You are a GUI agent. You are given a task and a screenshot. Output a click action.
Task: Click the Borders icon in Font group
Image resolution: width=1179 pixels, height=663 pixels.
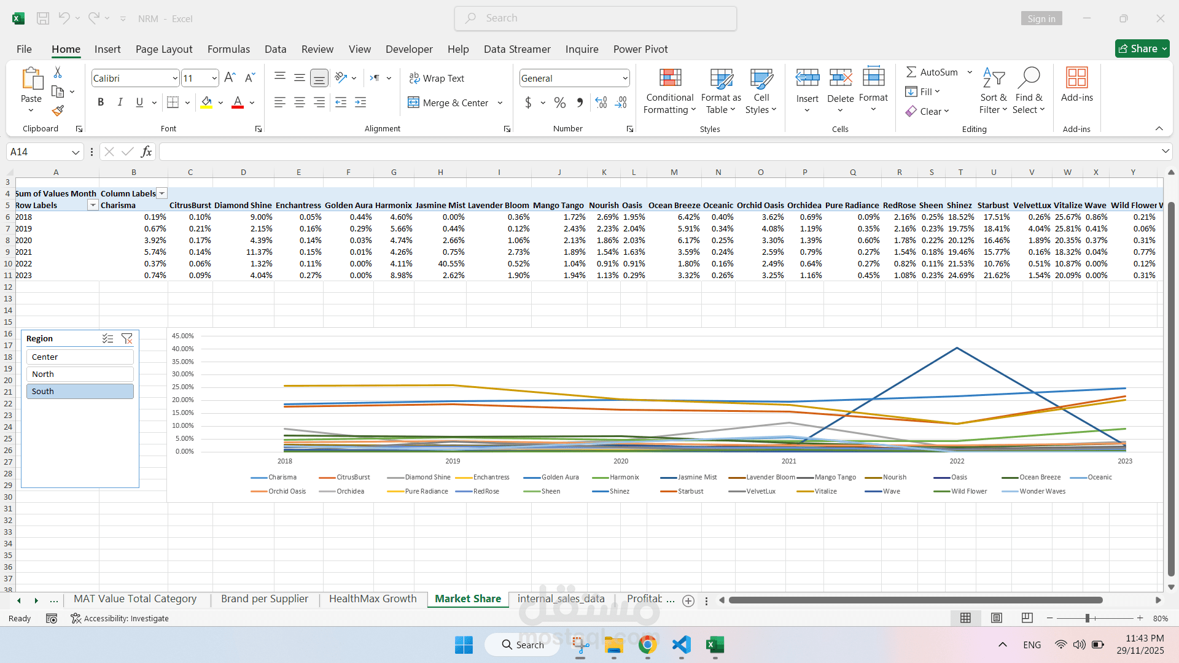click(173, 103)
